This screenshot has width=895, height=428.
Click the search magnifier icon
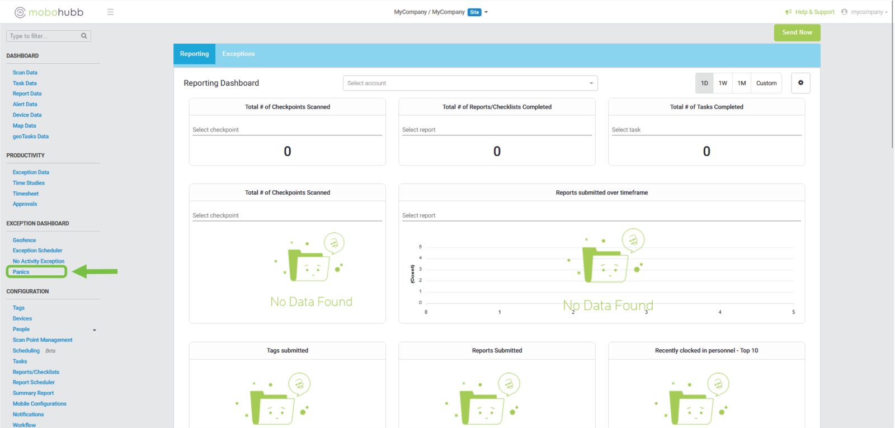pos(84,36)
